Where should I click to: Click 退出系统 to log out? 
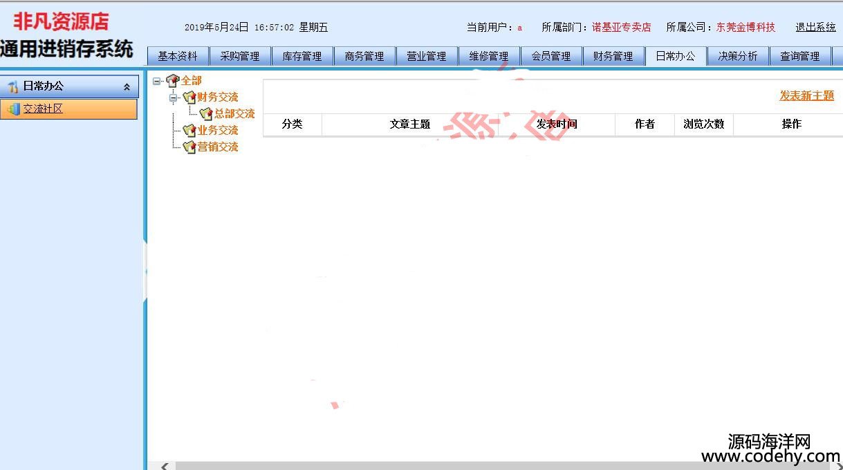point(815,28)
